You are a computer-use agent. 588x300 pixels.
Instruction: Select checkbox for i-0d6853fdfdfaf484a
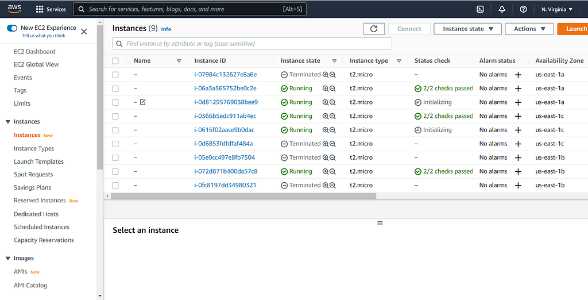coord(115,144)
